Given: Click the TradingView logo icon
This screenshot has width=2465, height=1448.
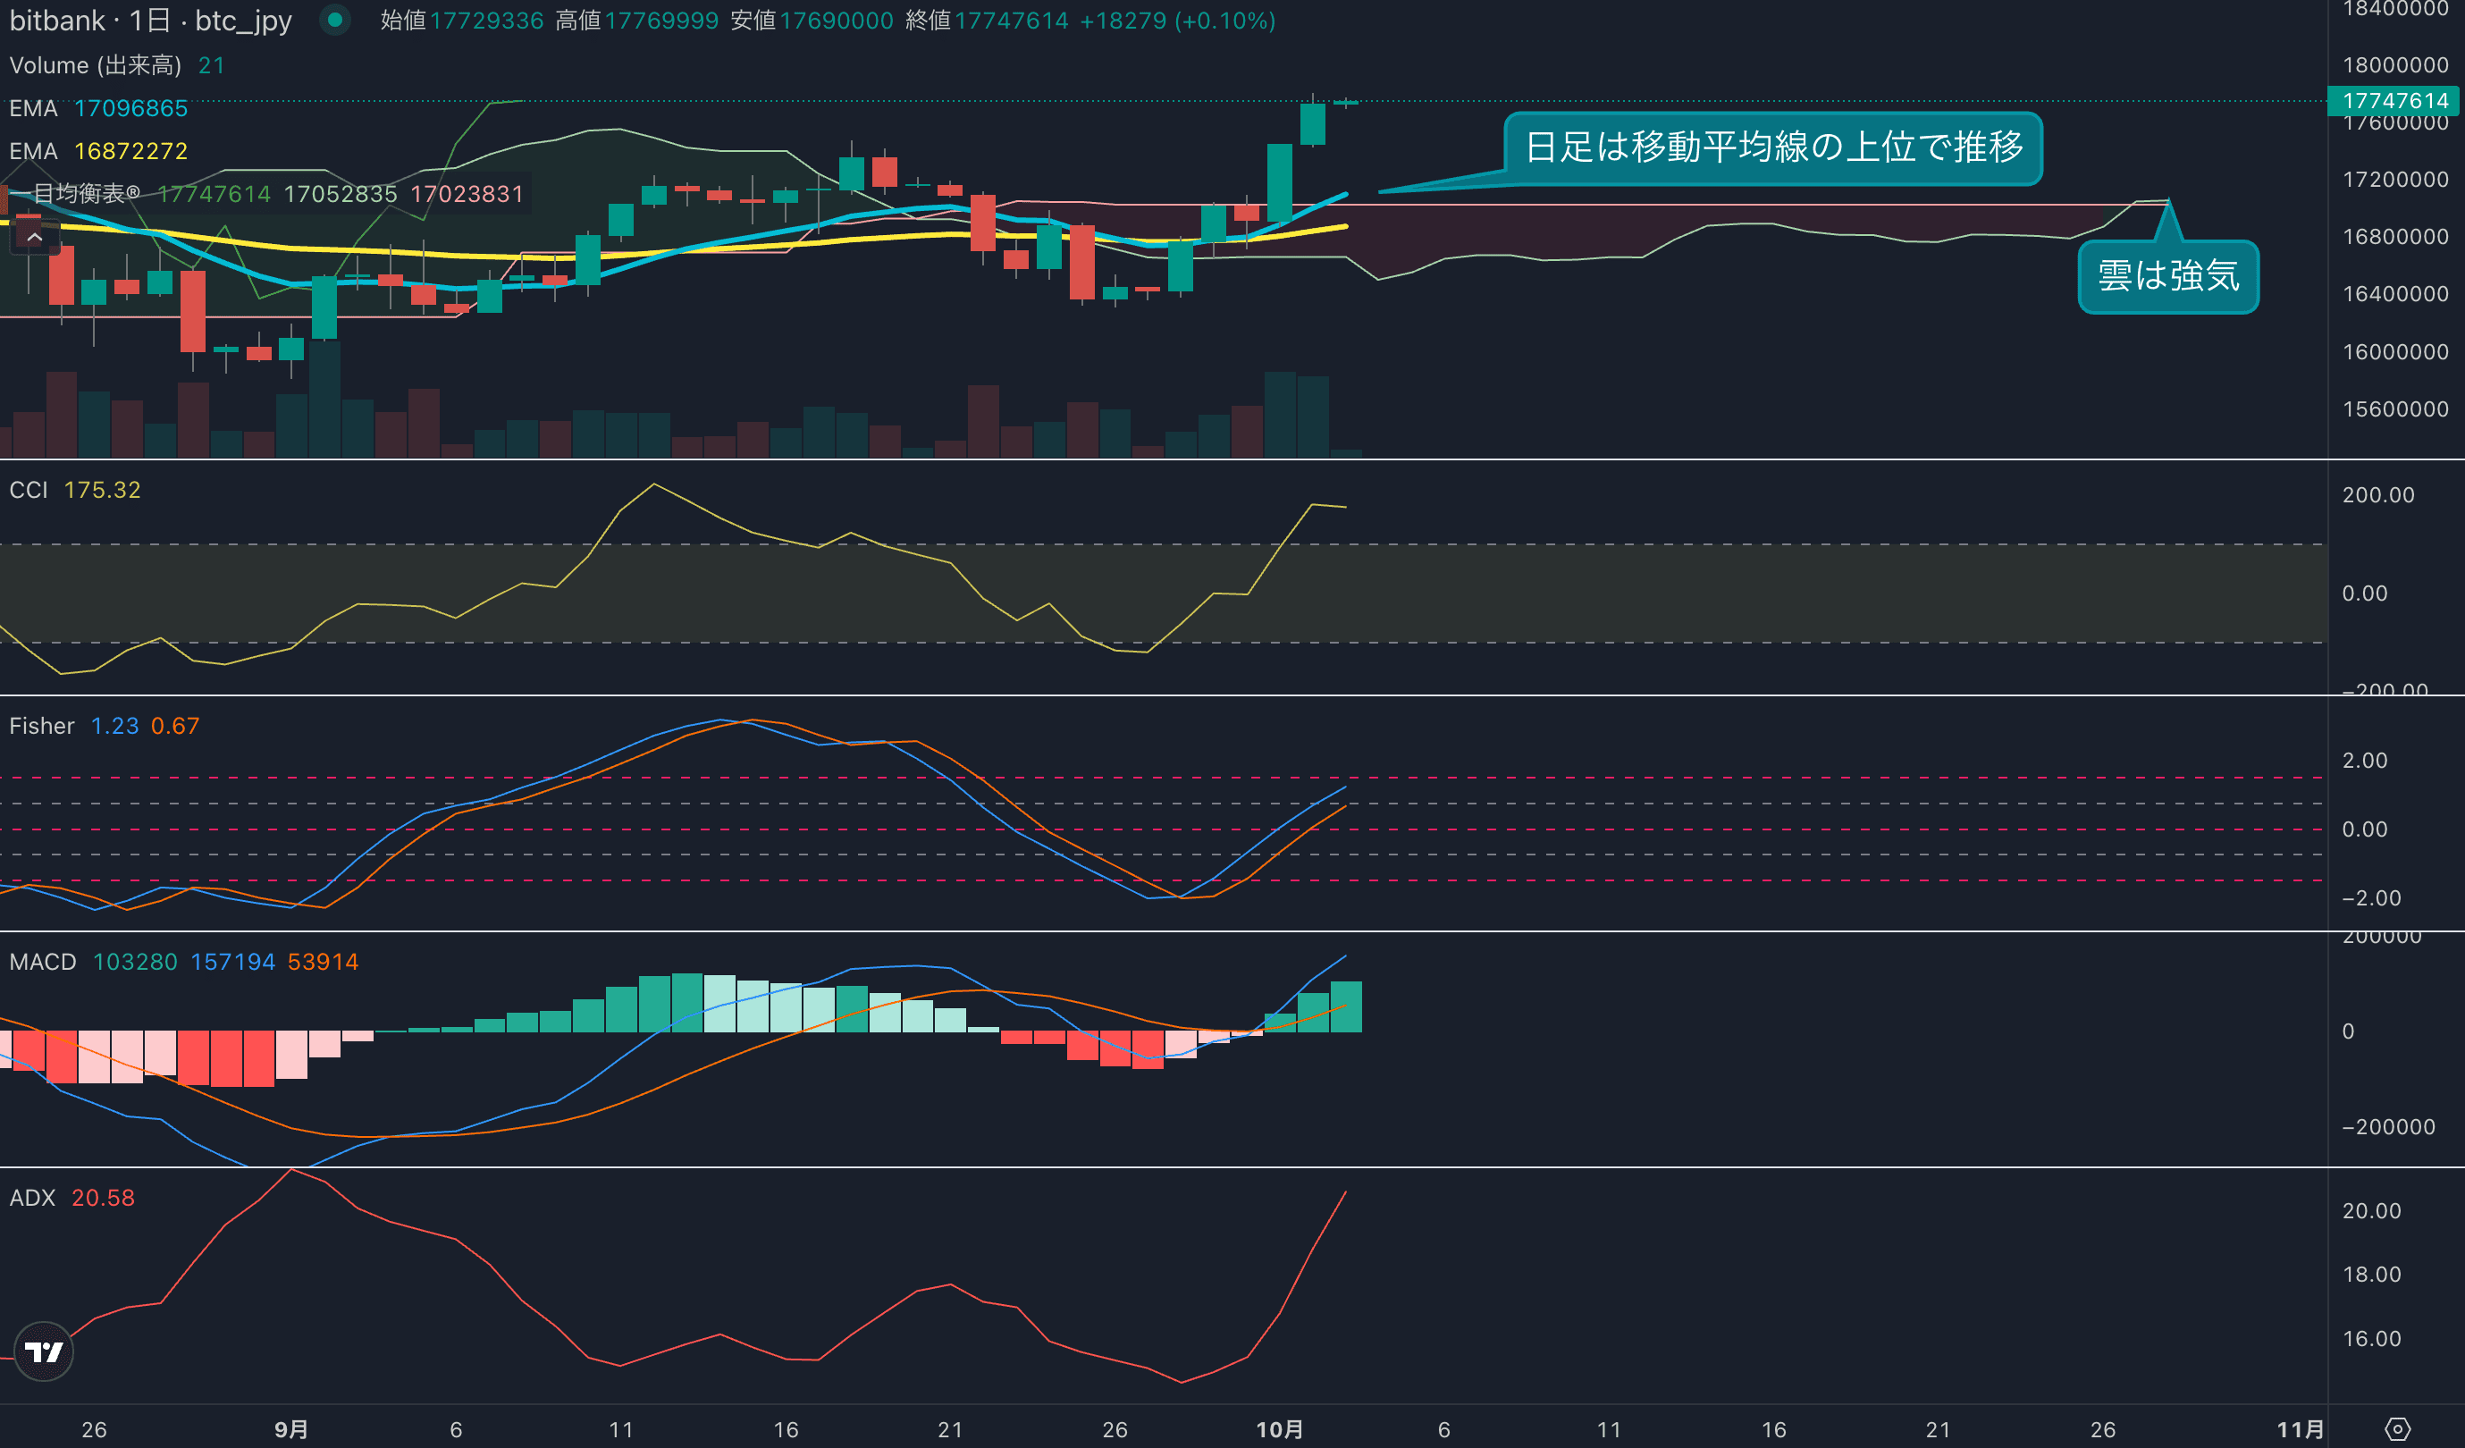Looking at the screenshot, I should pyautogui.click(x=44, y=1352).
